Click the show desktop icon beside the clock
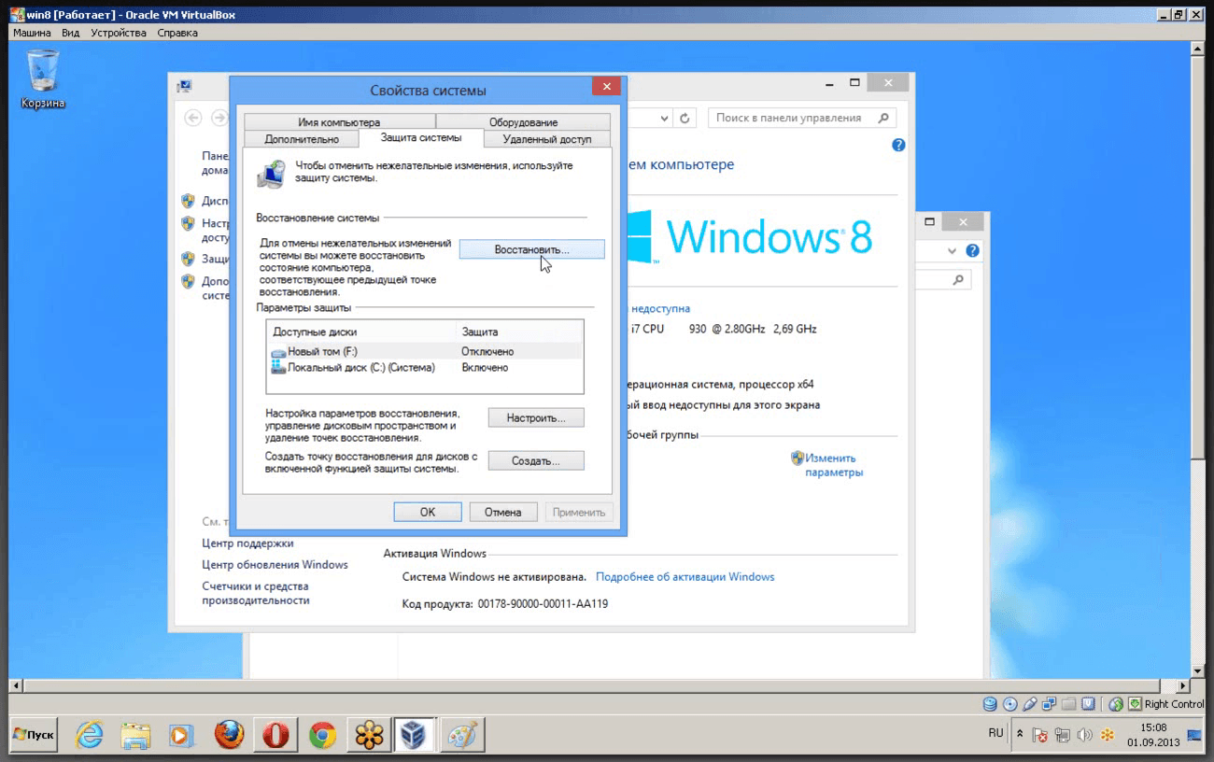Screen dimensions: 1214x762 [x=1194, y=735]
